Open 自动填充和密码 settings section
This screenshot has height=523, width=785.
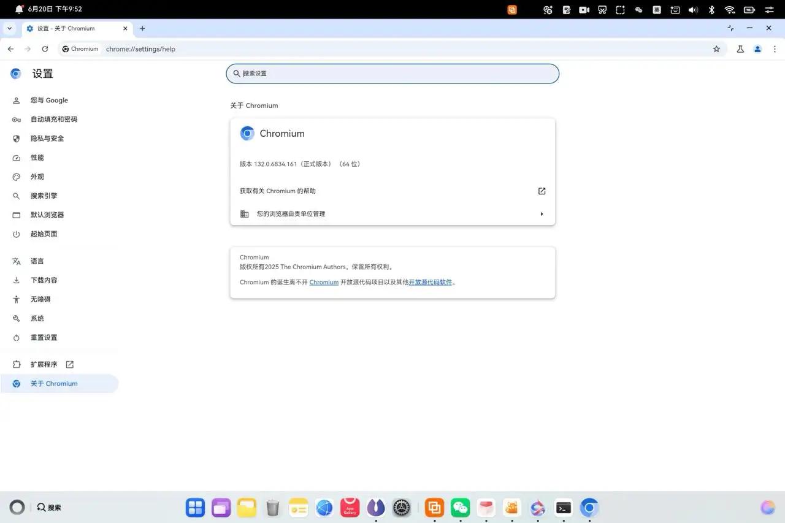[x=59, y=120]
